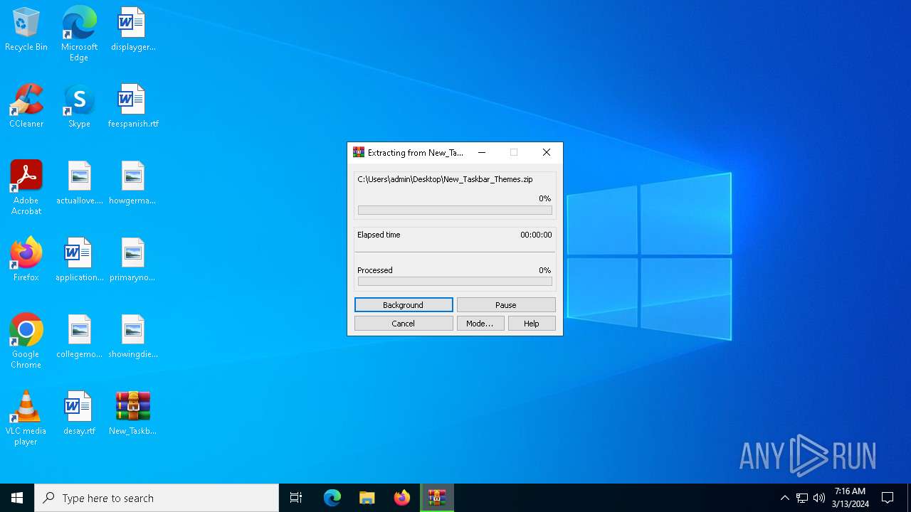Launch Firefox from the taskbar
Image resolution: width=911 pixels, height=512 pixels.
[x=402, y=498]
